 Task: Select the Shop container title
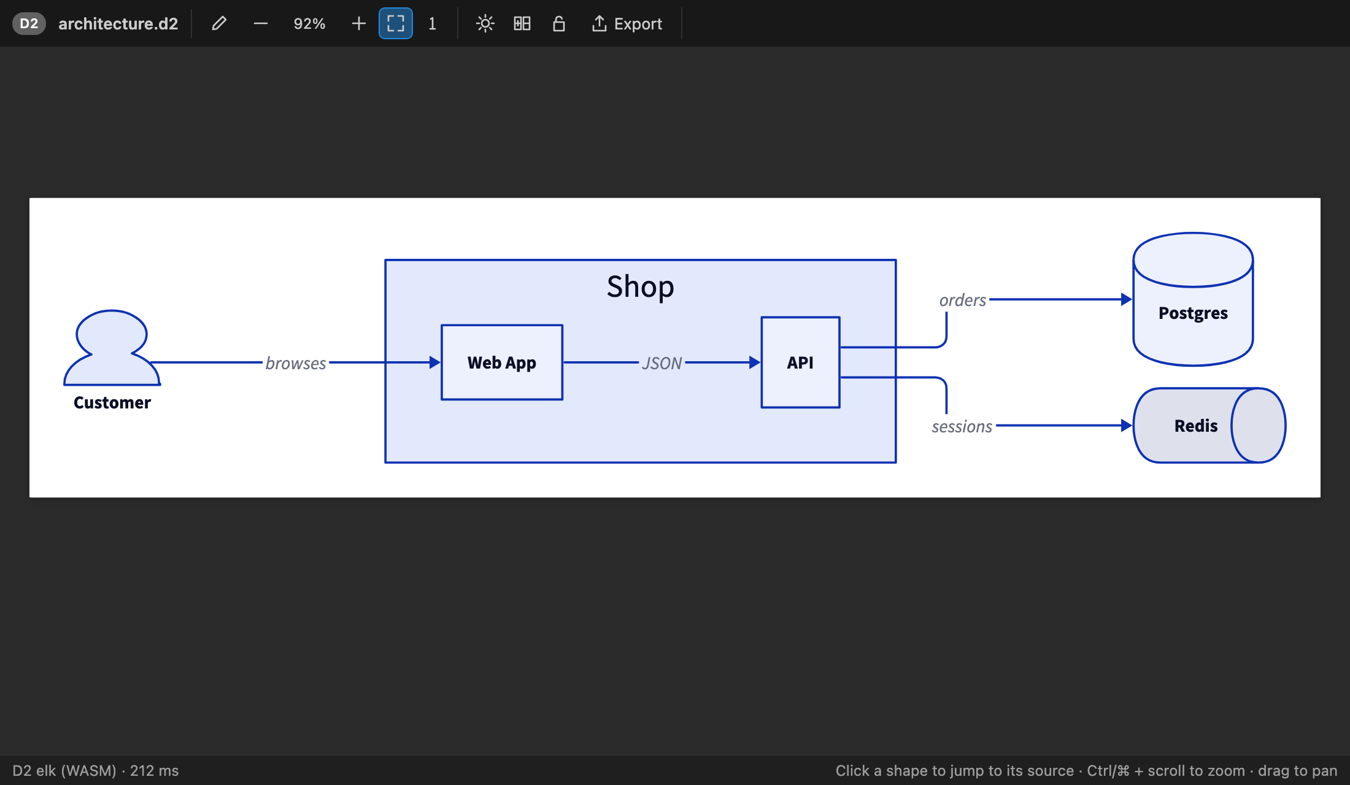[641, 286]
